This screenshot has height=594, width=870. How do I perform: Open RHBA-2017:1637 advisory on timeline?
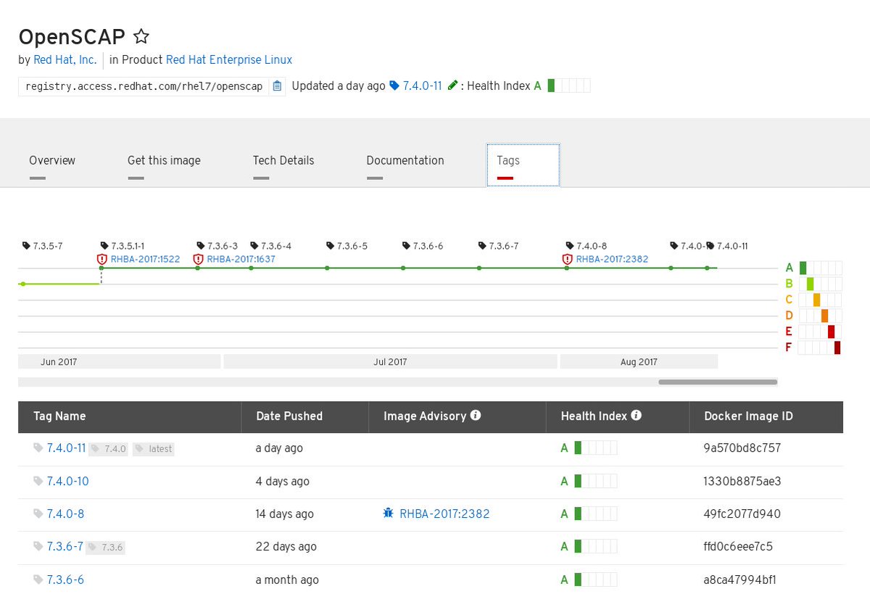[x=241, y=259]
